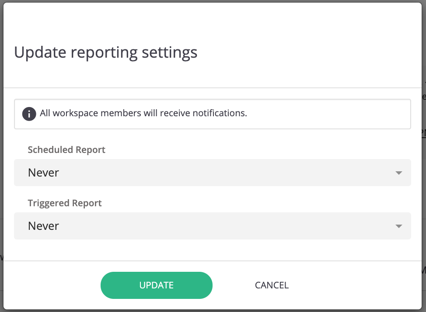This screenshot has width=426, height=312.
Task: Click the dialog footer left of UPDATE
Action: coord(52,285)
